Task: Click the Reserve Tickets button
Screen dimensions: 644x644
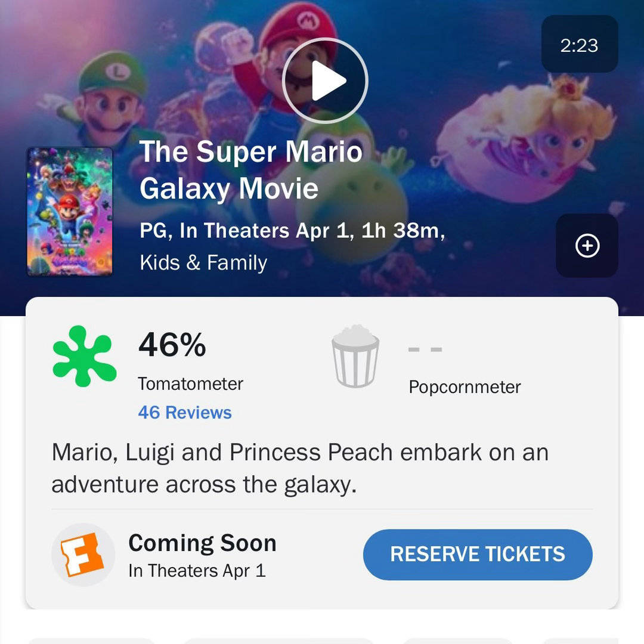Action: click(x=478, y=555)
